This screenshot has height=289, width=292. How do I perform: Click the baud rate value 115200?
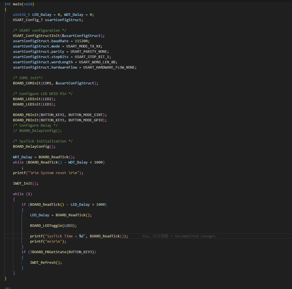click(82, 41)
